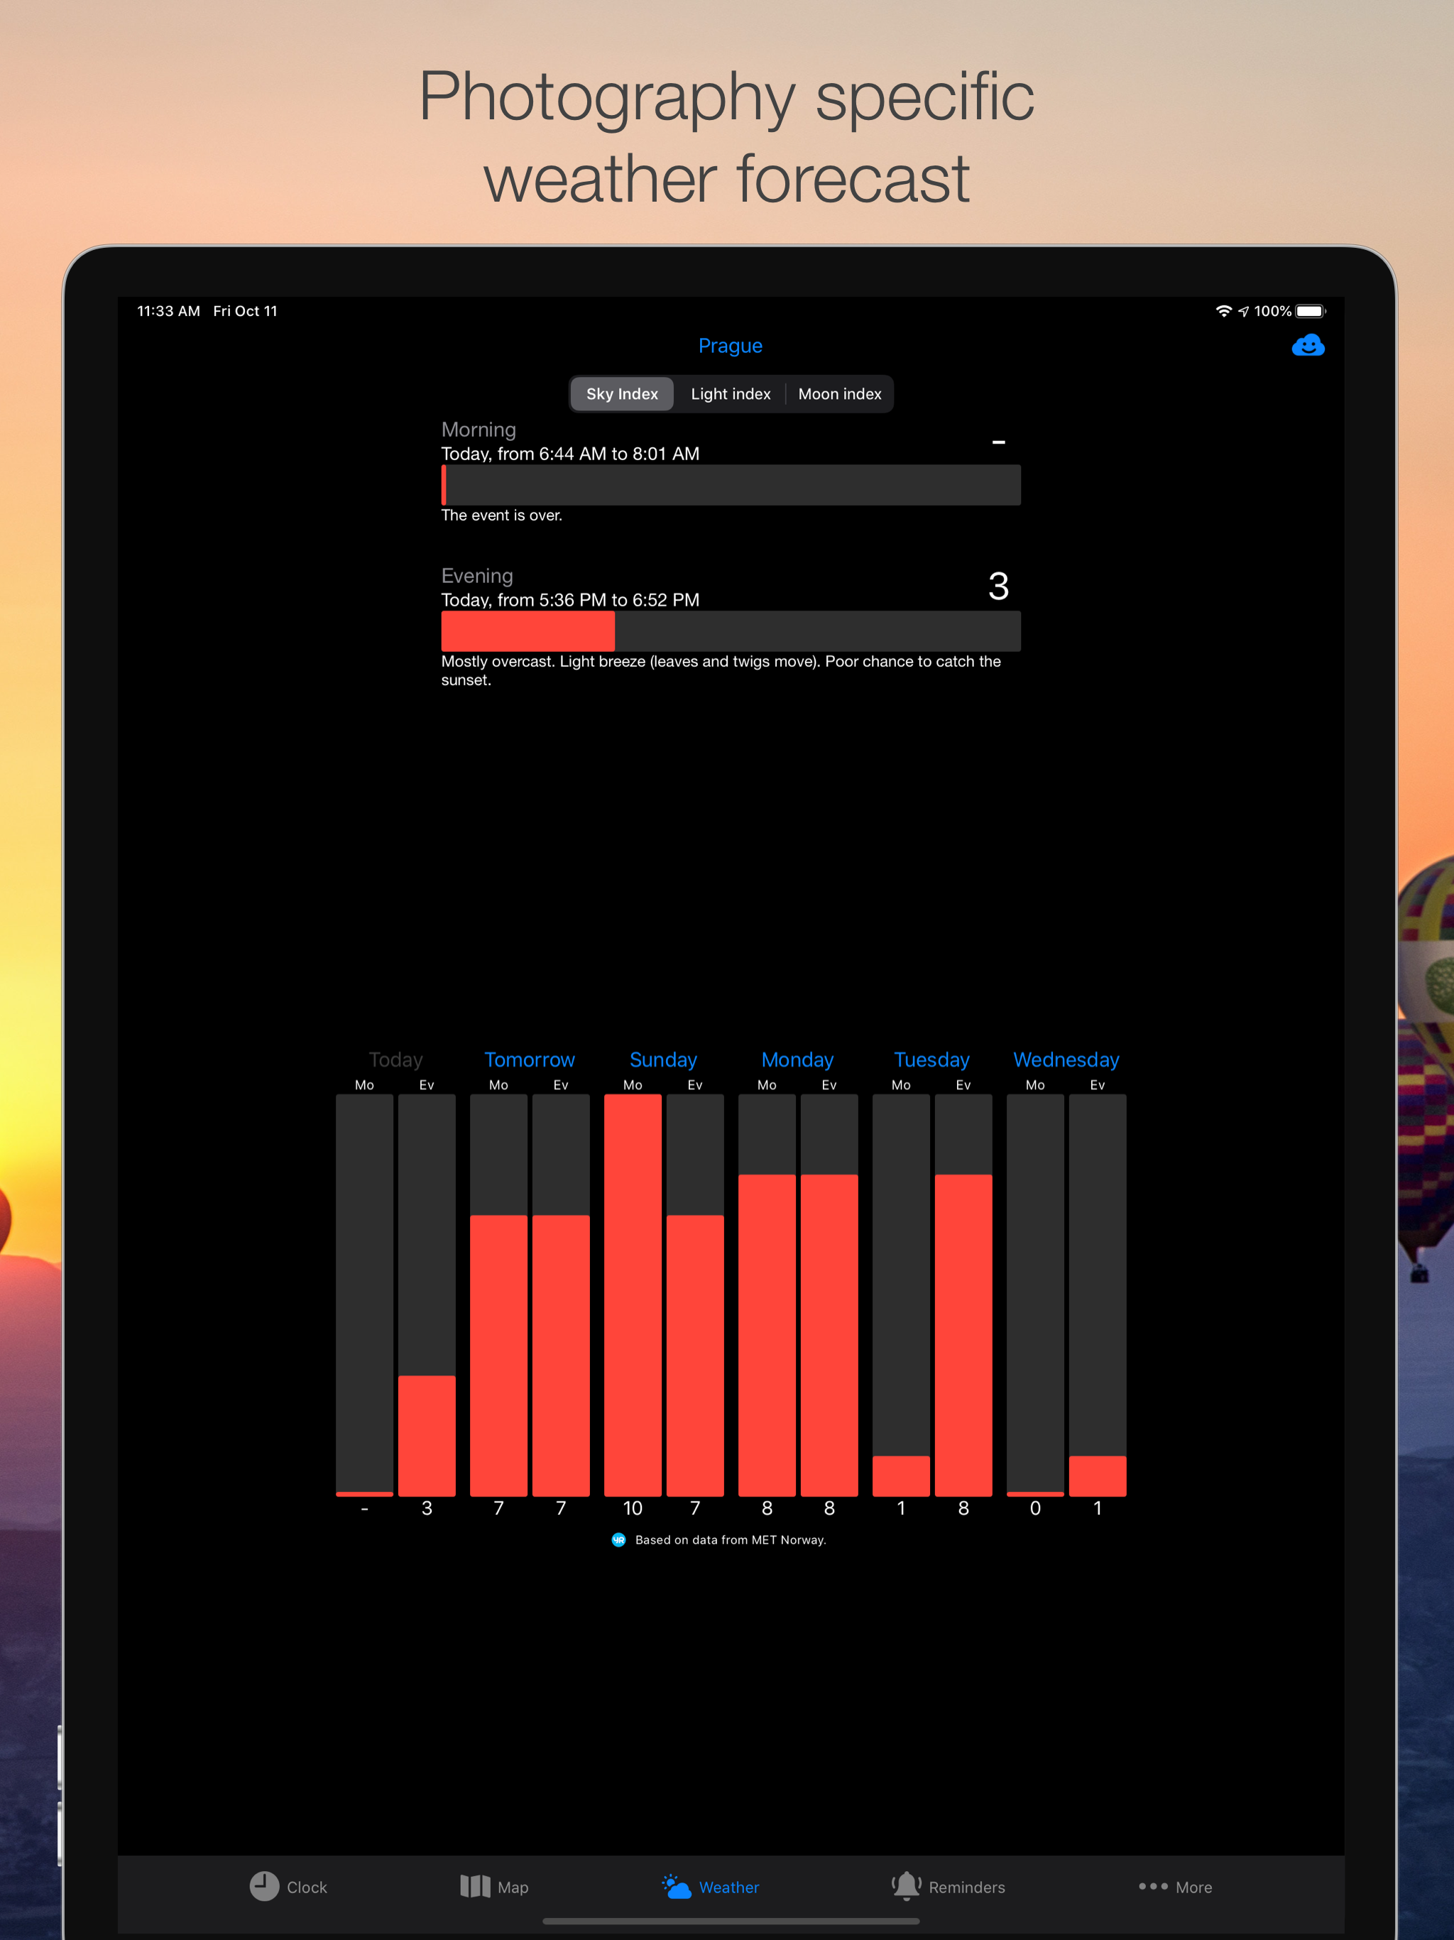The width and height of the screenshot is (1454, 1940).
Task: Tap the blue cloud icon
Action: [x=1308, y=346]
